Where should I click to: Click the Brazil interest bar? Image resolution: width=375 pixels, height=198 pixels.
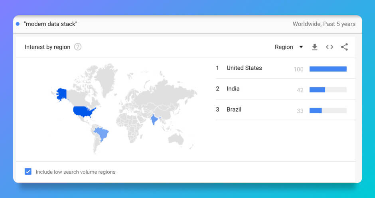tap(328, 110)
